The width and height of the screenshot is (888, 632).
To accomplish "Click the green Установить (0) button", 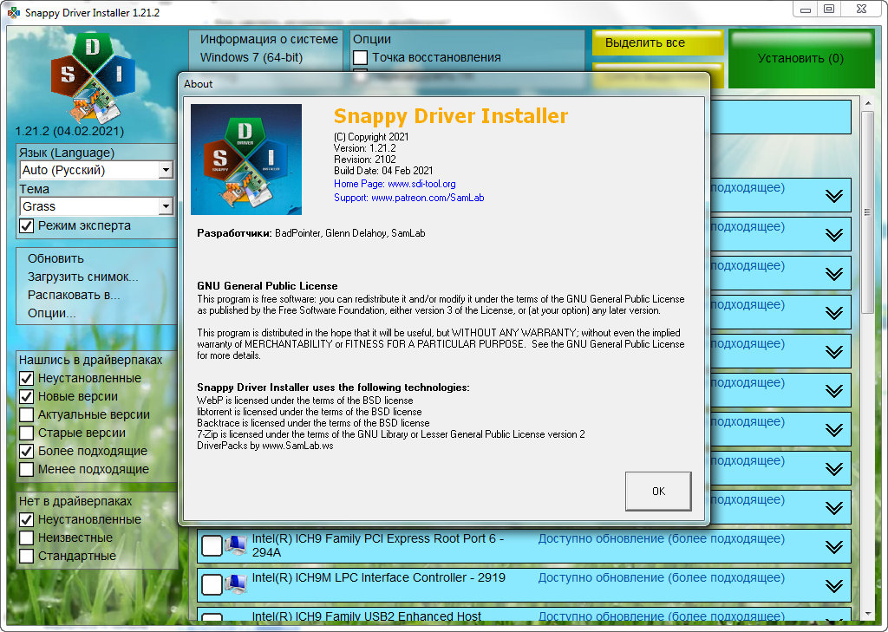I will (800, 59).
